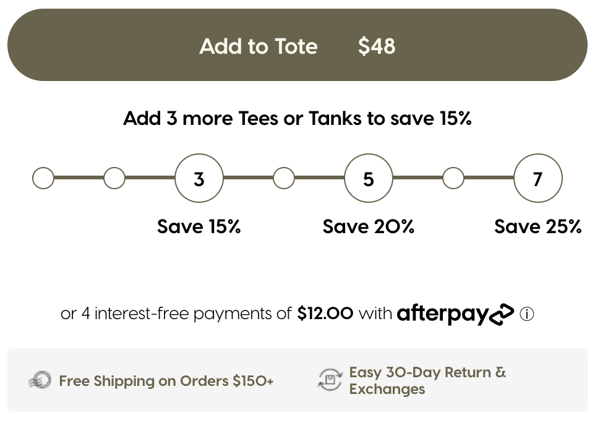
Task: Click the free shipping truck icon
Action: (x=40, y=380)
